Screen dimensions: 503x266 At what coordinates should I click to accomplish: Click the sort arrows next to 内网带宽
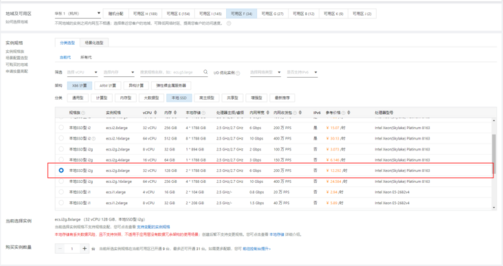click(267, 113)
